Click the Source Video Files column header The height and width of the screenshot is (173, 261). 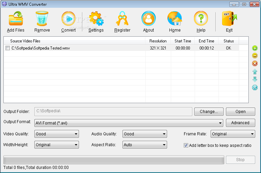(x=75, y=41)
